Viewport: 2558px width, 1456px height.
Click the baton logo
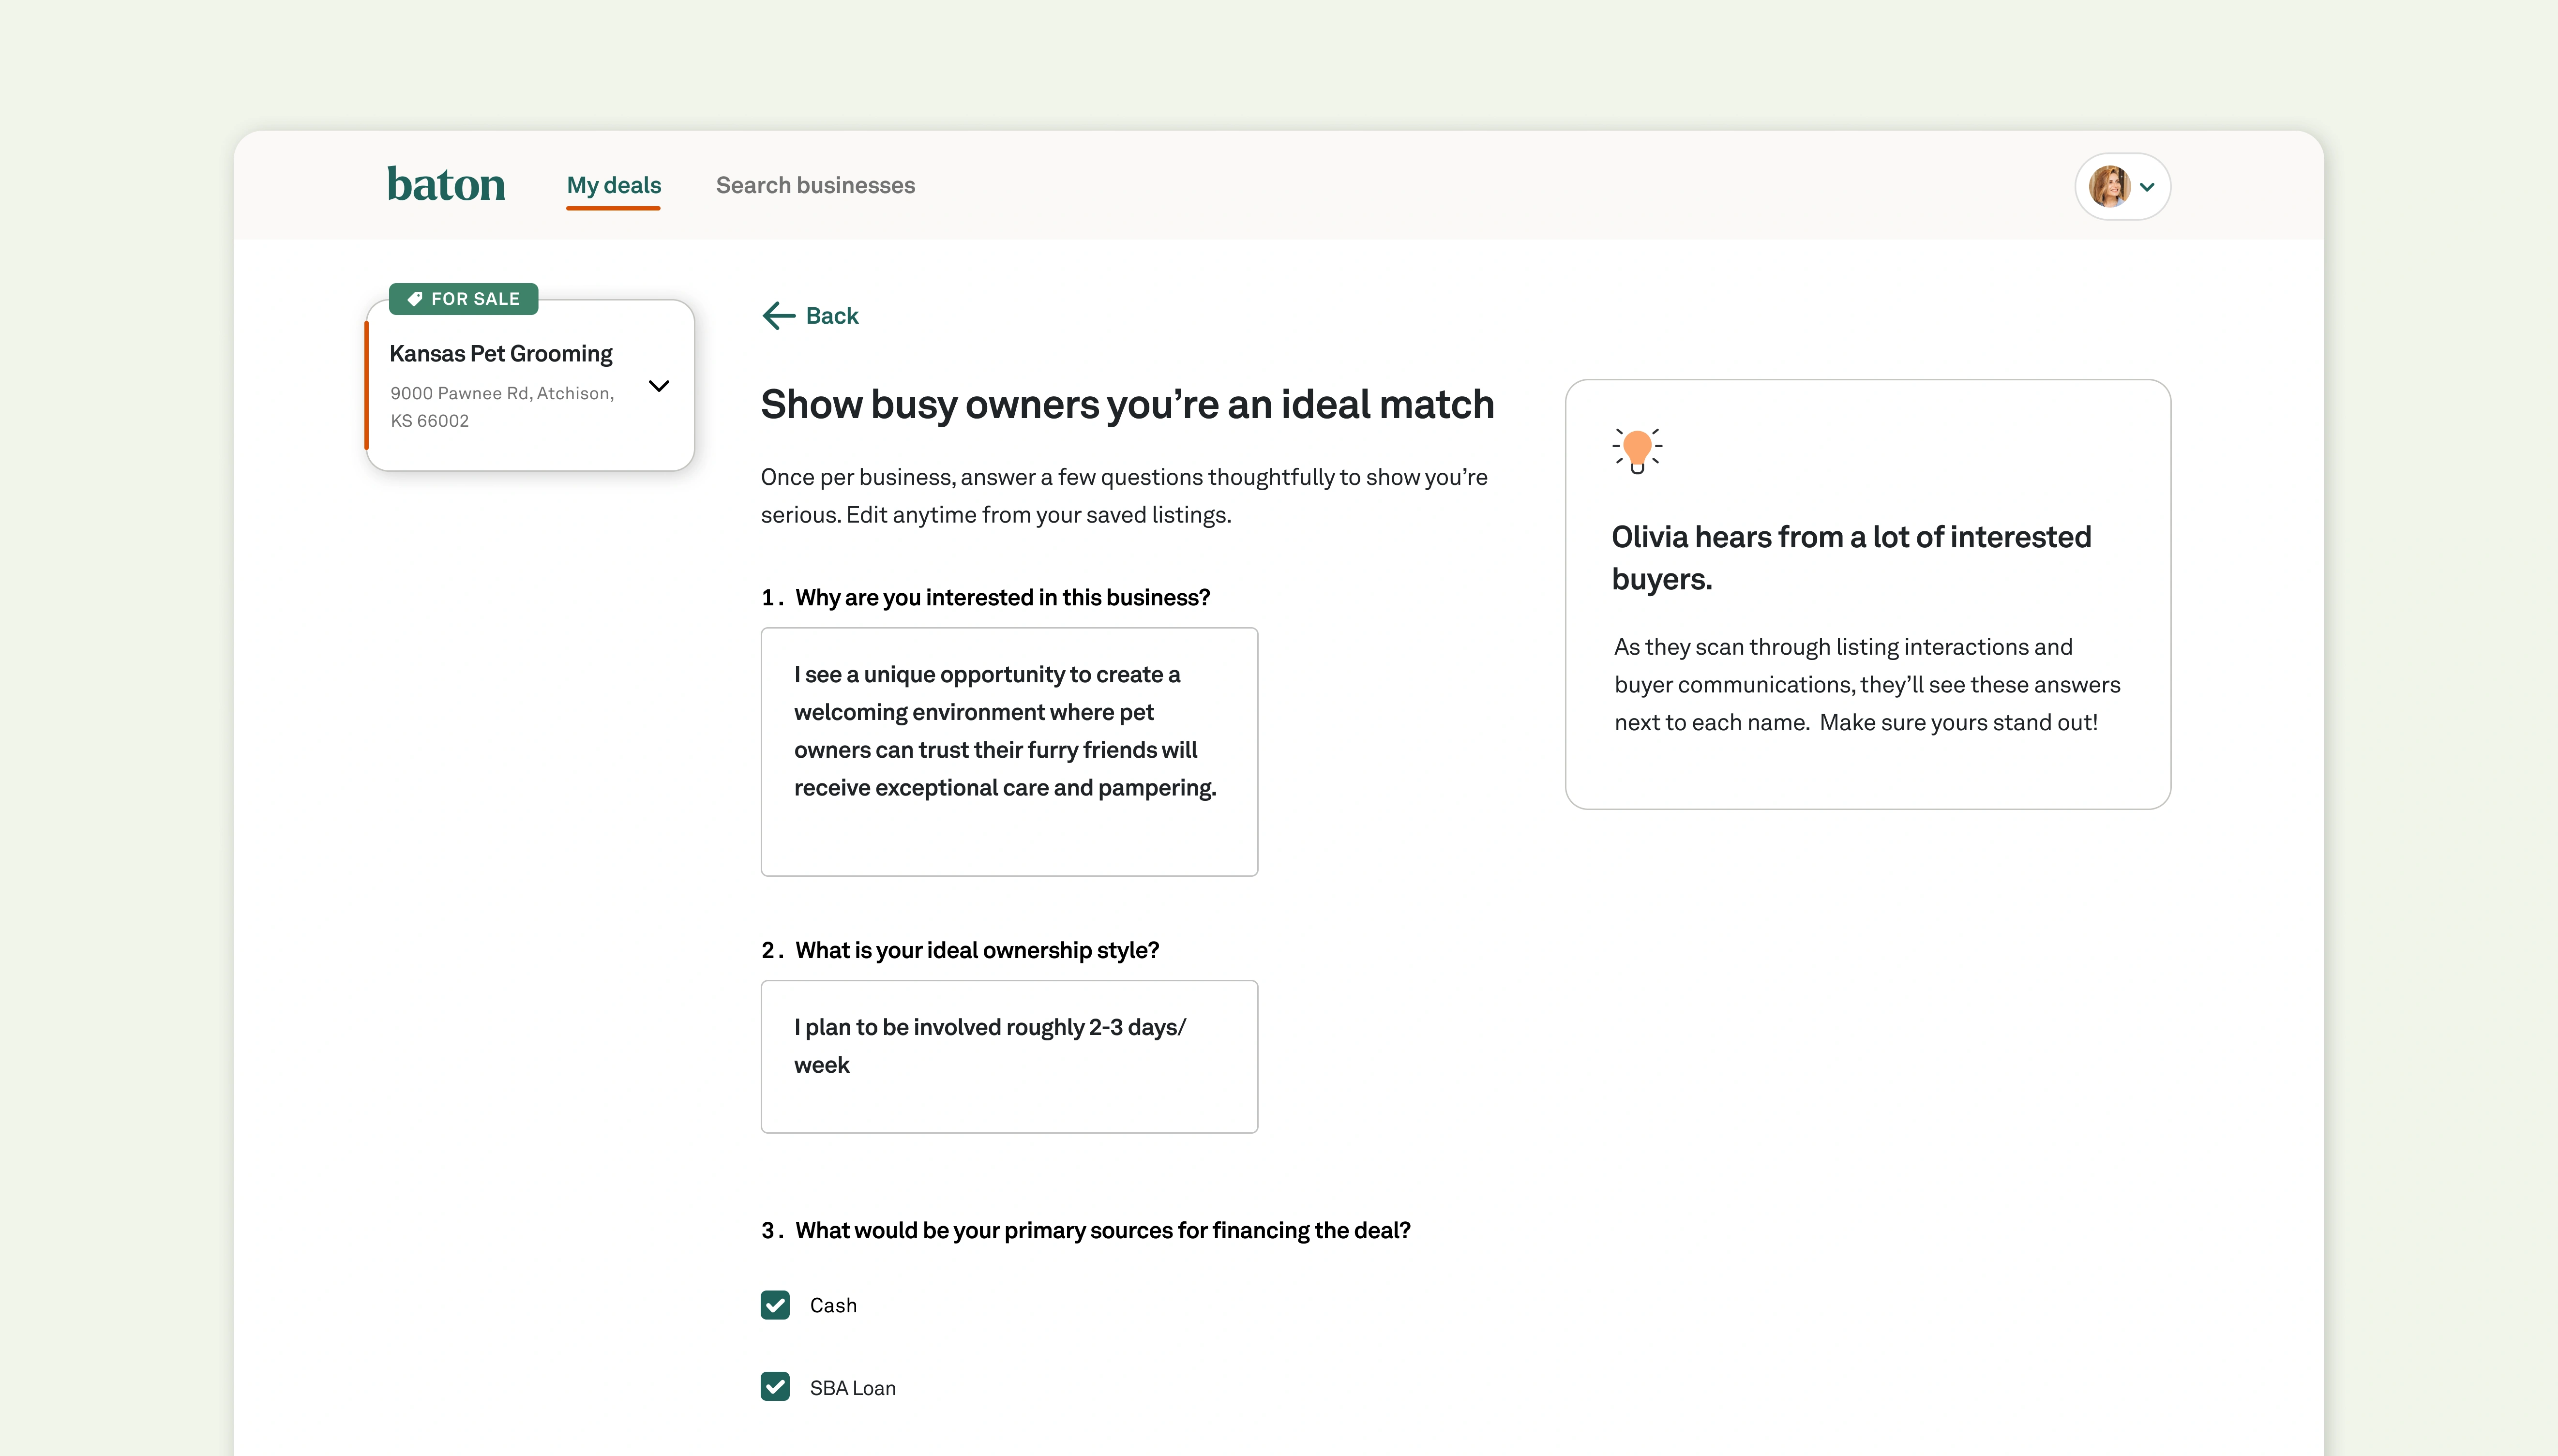(446, 185)
